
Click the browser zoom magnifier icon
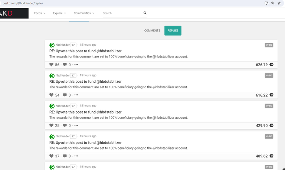point(273,3)
